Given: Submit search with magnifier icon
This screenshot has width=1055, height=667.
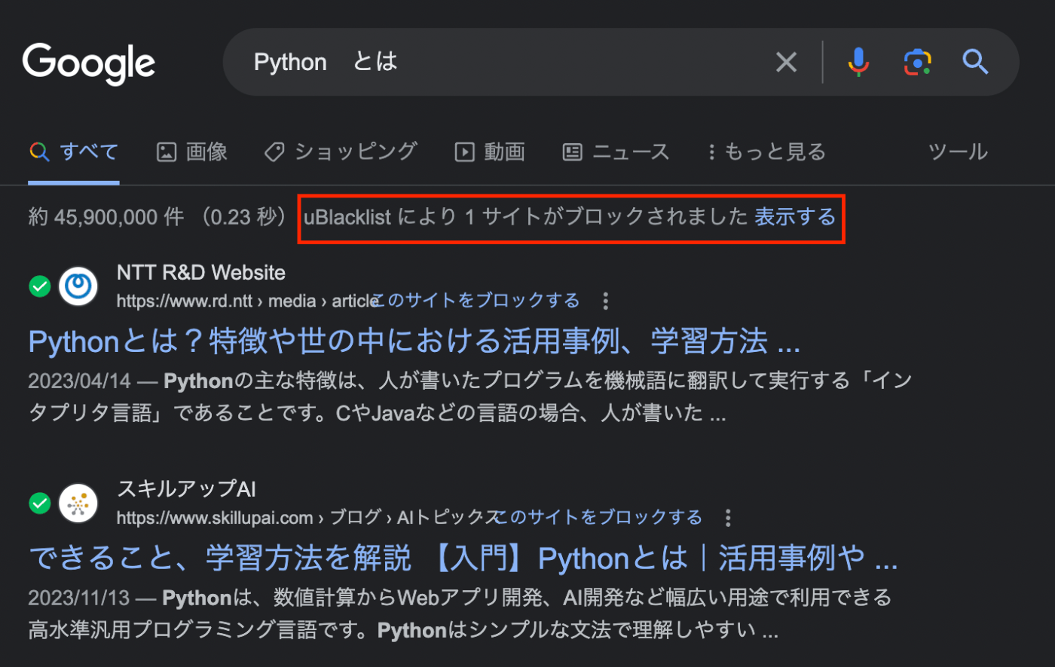Looking at the screenshot, I should click(x=975, y=62).
